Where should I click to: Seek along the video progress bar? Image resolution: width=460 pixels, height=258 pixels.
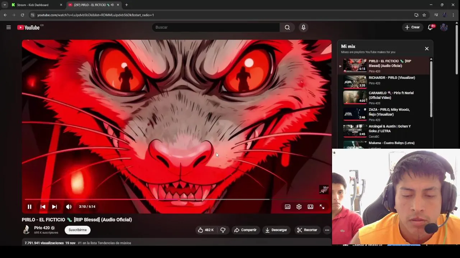tap(176, 199)
